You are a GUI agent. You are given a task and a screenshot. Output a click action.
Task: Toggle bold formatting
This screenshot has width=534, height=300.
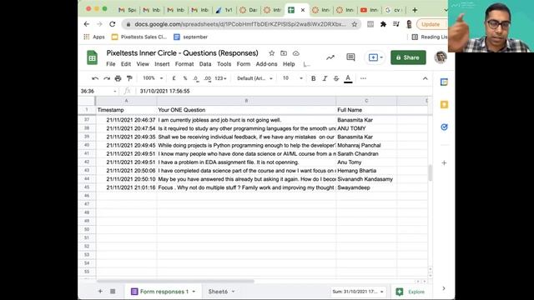coord(314,78)
